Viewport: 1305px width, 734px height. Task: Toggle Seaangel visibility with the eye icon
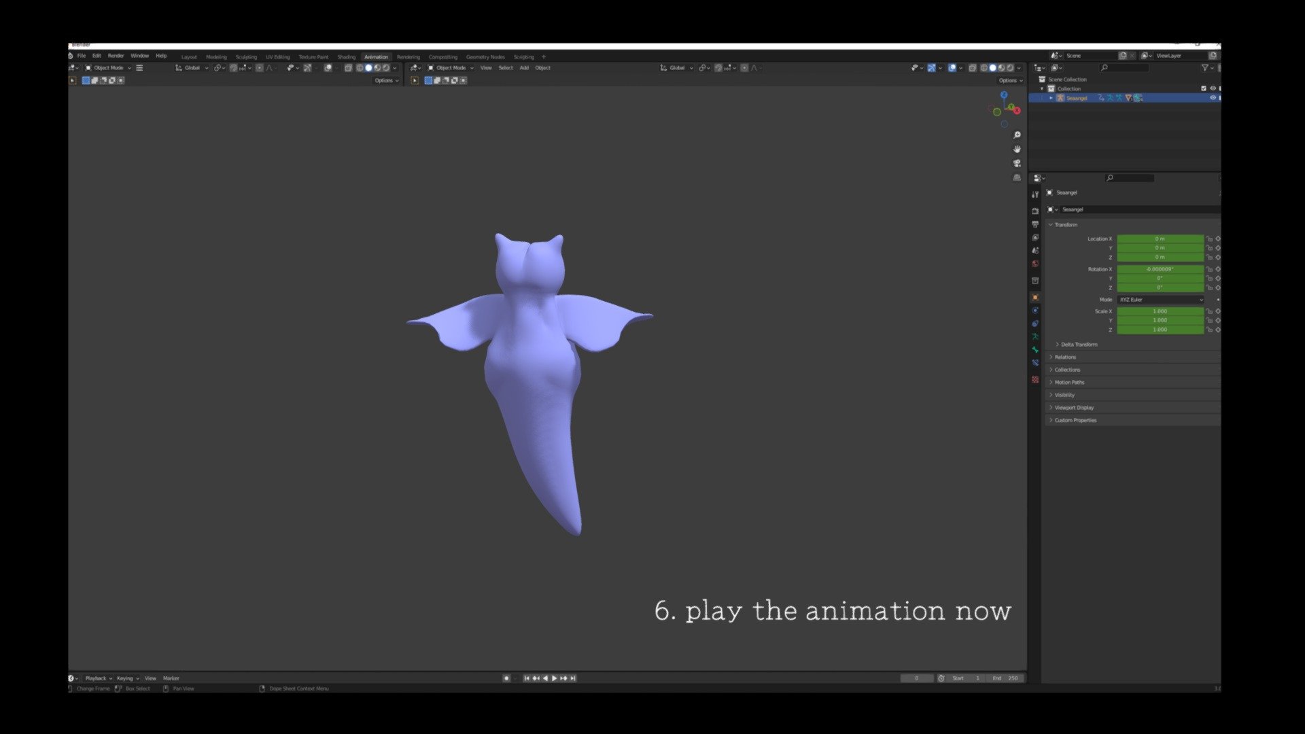click(x=1214, y=97)
